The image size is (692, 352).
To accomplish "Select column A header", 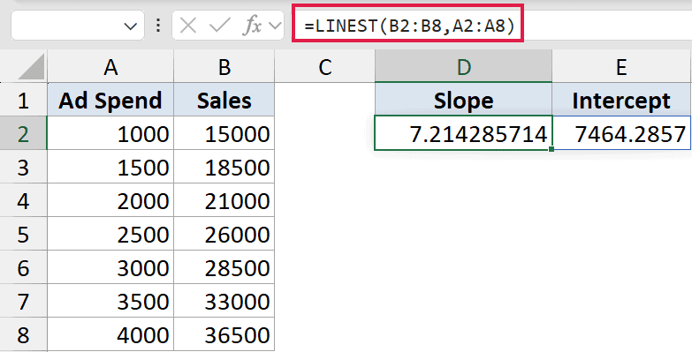I will 110,66.
